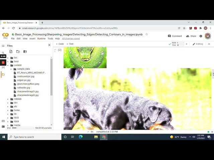214x160 pixels.
Task: Expand the boot folder
Action: (x=8, y=62)
